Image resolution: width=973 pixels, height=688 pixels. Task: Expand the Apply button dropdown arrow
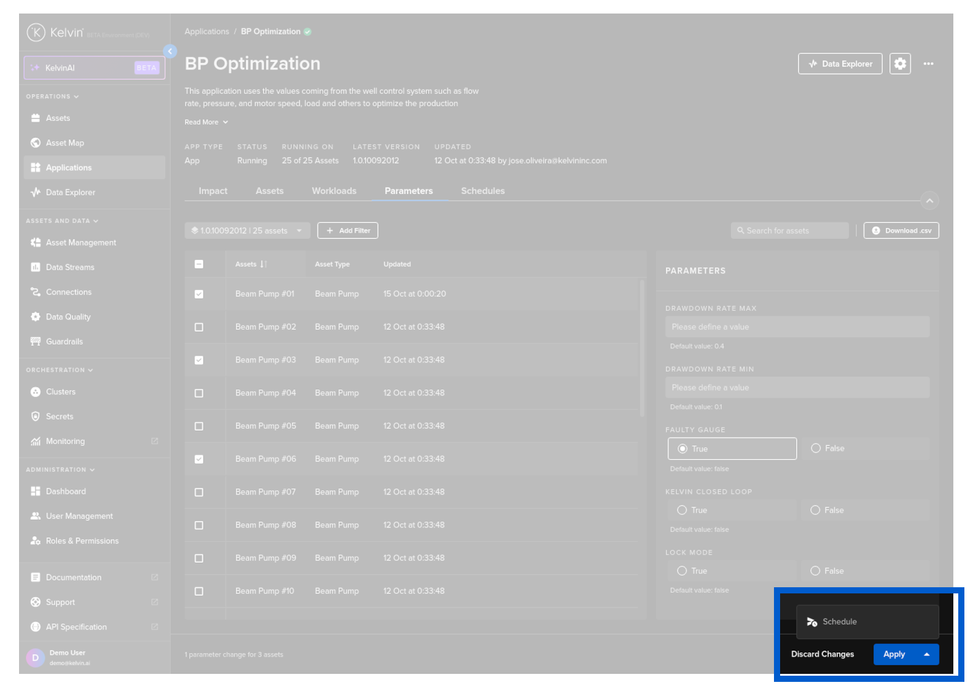[926, 655]
